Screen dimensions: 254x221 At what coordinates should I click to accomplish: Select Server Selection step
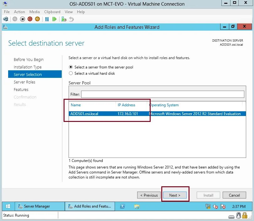coord(35,74)
